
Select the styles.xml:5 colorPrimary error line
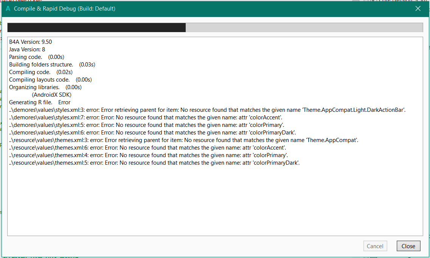(146, 125)
